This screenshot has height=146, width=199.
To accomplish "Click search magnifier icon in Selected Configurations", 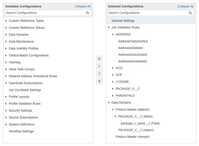I will point(190,13).
